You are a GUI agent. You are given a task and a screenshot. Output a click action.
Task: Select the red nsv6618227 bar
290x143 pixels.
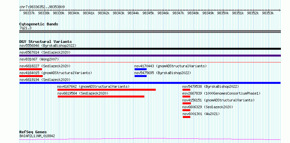[x=31, y=69]
